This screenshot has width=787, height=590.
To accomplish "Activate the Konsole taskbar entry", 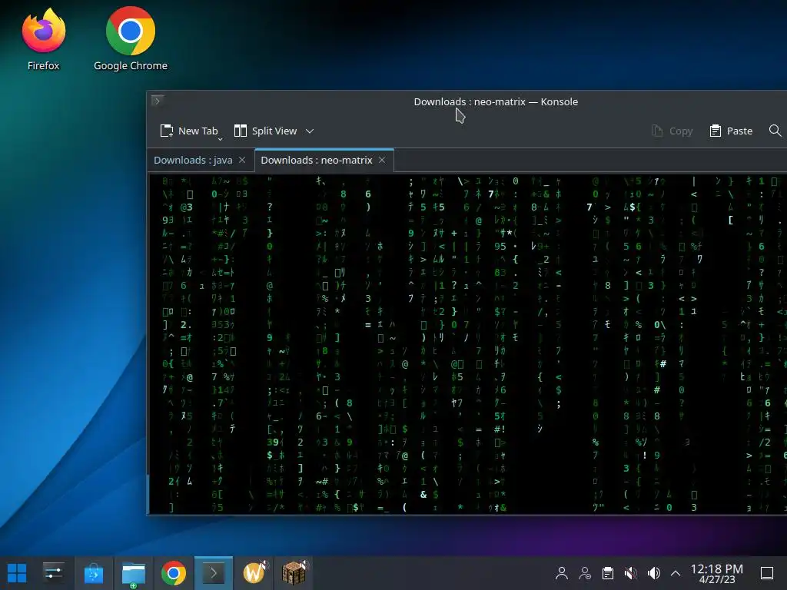I will 214,573.
